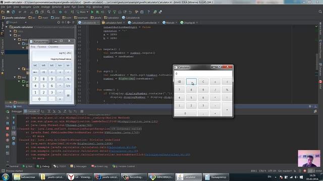Viewport: 323px width, 181px height.
Task: Stop the debug process with red square
Action: pyautogui.click(x=8, y=129)
